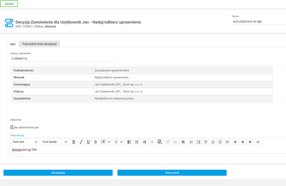Apply strikethrough formatting
Screen dimensions: 286x186
tap(96, 142)
